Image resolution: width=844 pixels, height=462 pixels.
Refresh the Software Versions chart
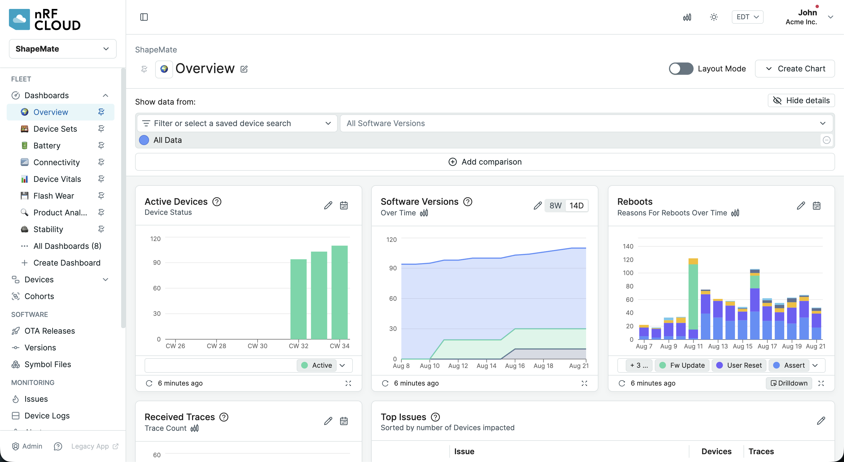pyautogui.click(x=385, y=383)
